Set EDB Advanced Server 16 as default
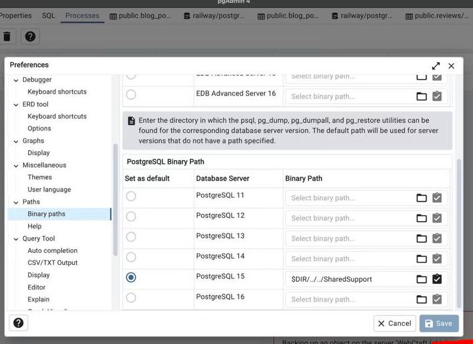This screenshot has height=344, width=473. pyautogui.click(x=131, y=95)
